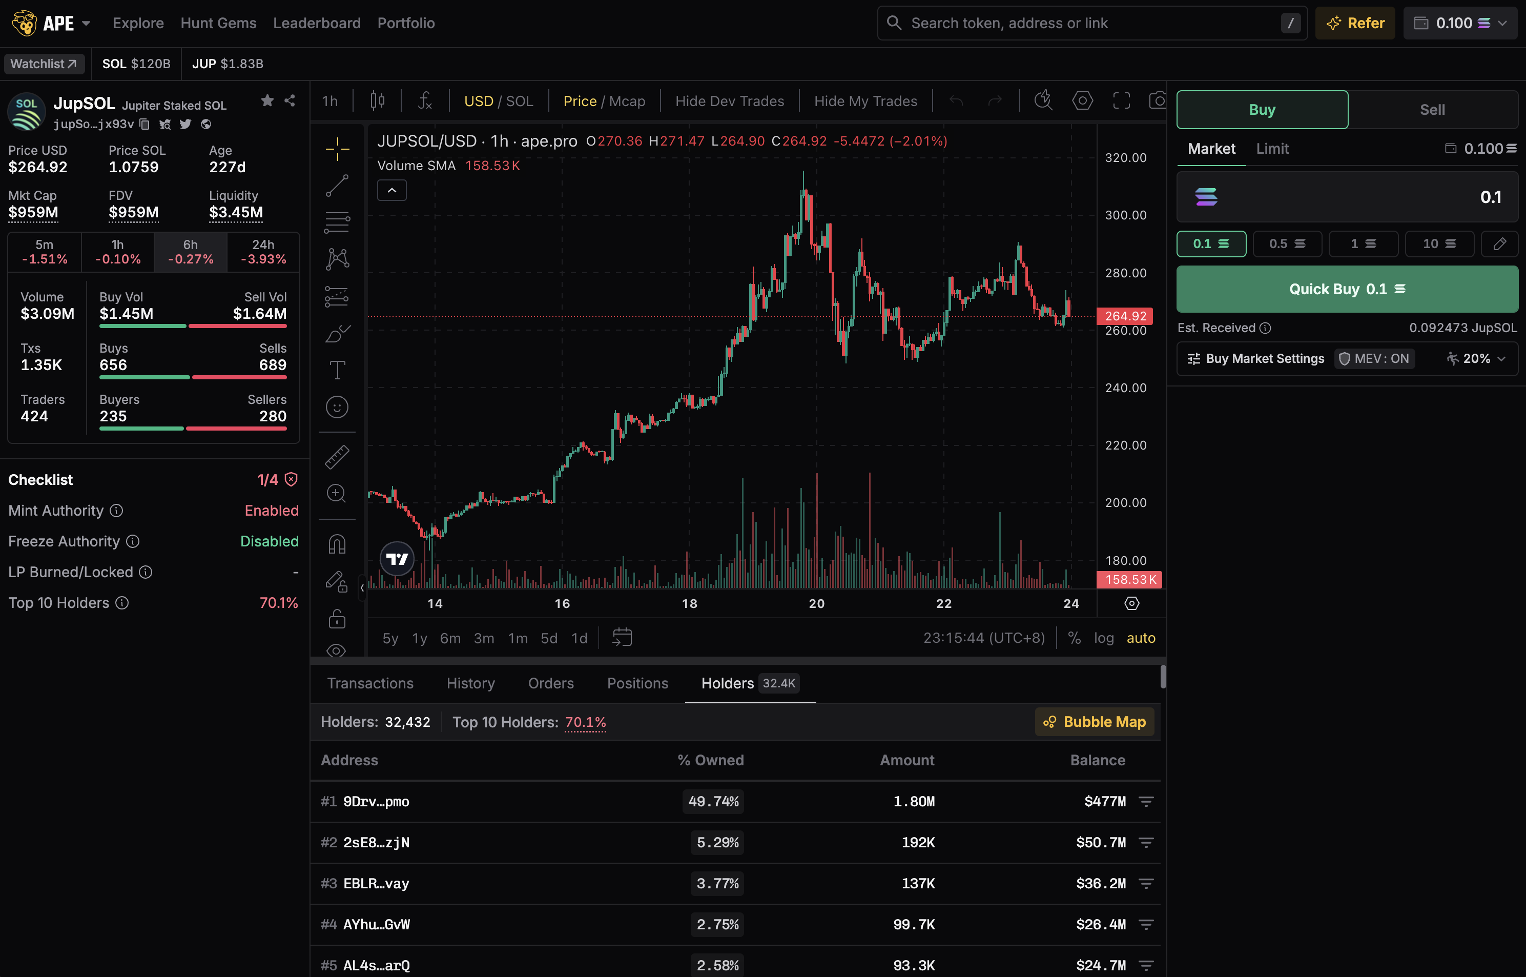Open the Orders tab
Screen dimensions: 1526x977
pyautogui.click(x=550, y=683)
